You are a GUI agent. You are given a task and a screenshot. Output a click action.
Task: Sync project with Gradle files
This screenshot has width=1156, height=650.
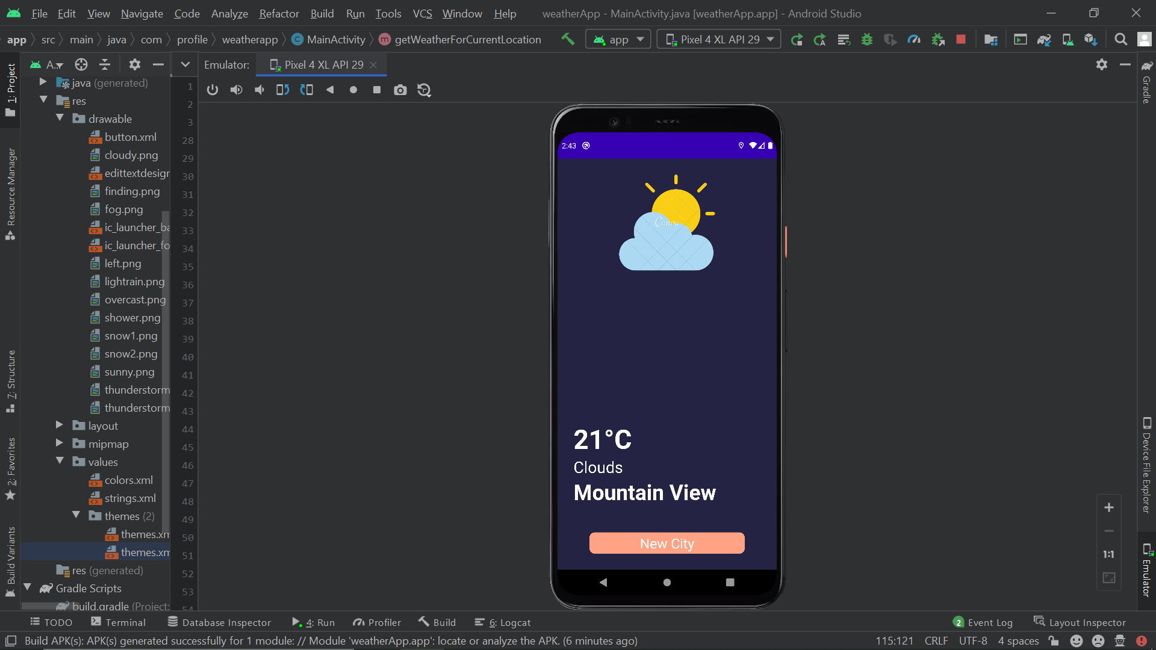pos(1045,39)
